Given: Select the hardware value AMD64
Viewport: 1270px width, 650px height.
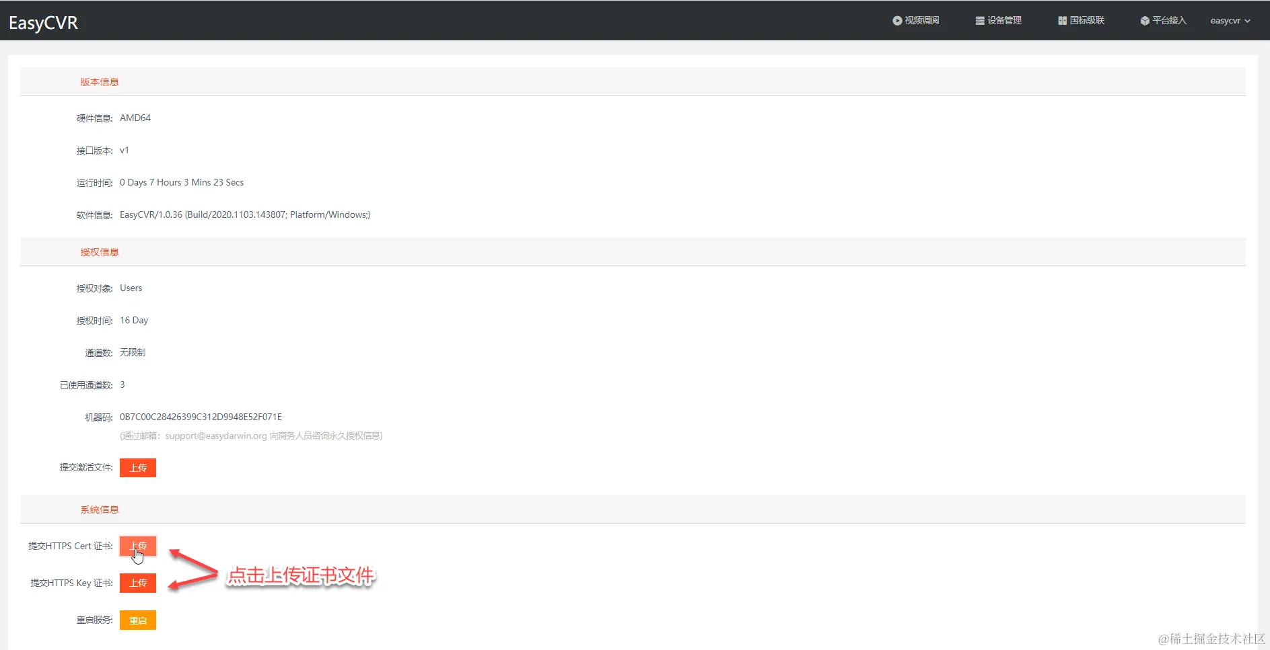Looking at the screenshot, I should 135,118.
